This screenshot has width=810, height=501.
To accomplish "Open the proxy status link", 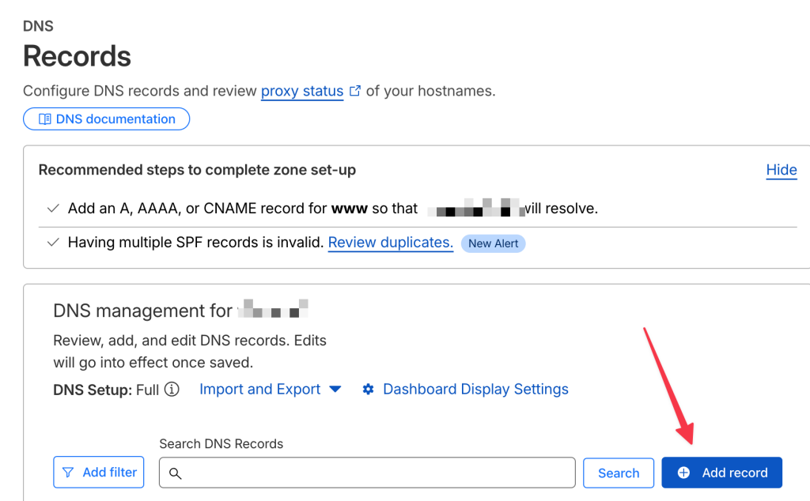I will pos(302,91).
